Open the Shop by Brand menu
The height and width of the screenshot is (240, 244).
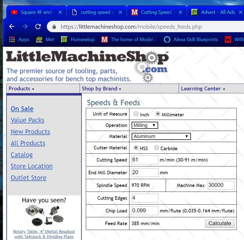click(102, 88)
